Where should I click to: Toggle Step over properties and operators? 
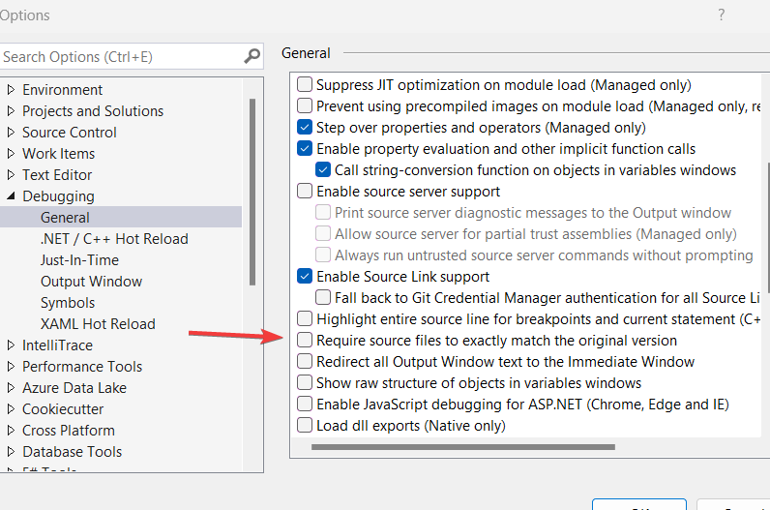tap(305, 128)
